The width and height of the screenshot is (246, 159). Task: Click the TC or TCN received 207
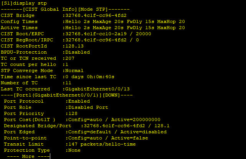click(70, 58)
